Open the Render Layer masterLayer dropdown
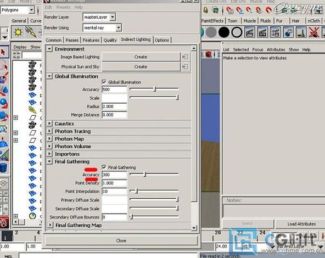Screen dimensions: 325x258 (x=113, y=17)
